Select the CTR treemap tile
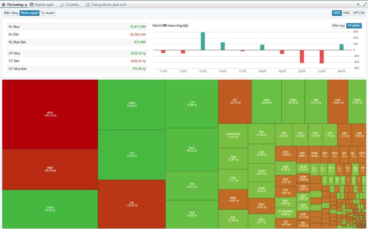 300,135
